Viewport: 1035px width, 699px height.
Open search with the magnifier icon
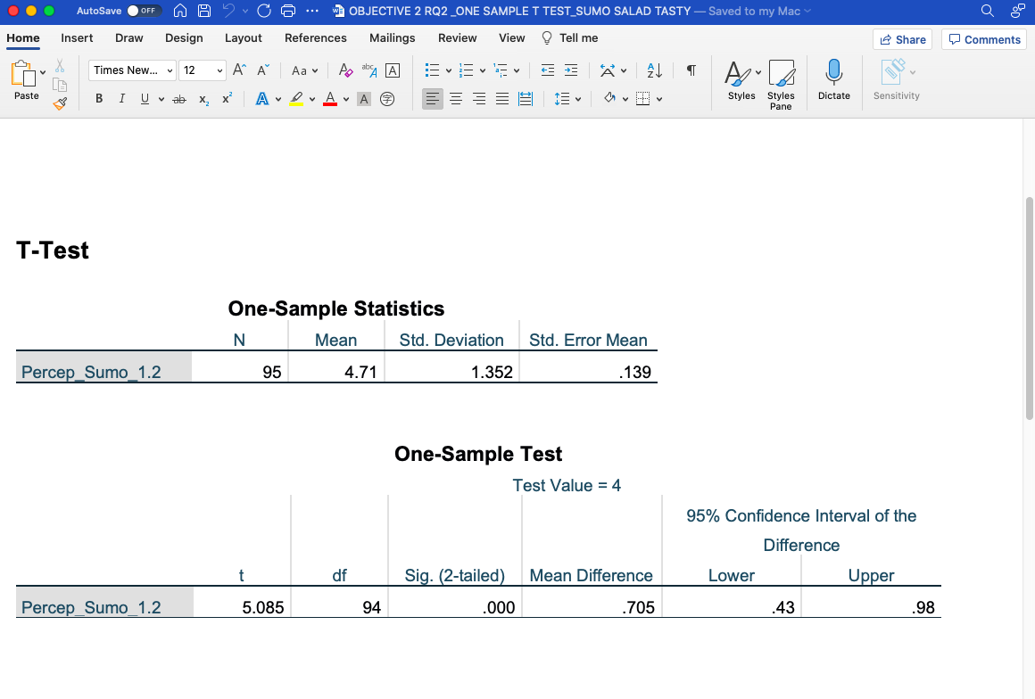pyautogui.click(x=988, y=11)
